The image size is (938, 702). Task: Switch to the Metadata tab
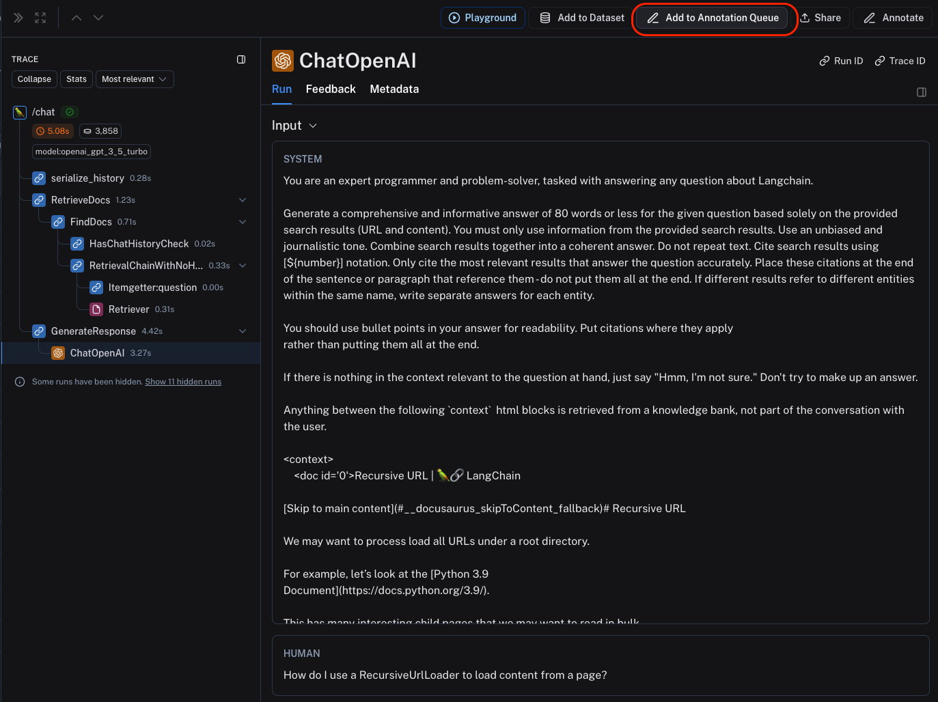click(x=394, y=89)
